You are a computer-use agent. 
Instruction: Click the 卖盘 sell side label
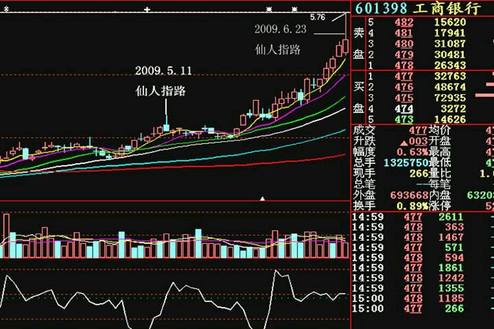pyautogui.click(x=359, y=43)
